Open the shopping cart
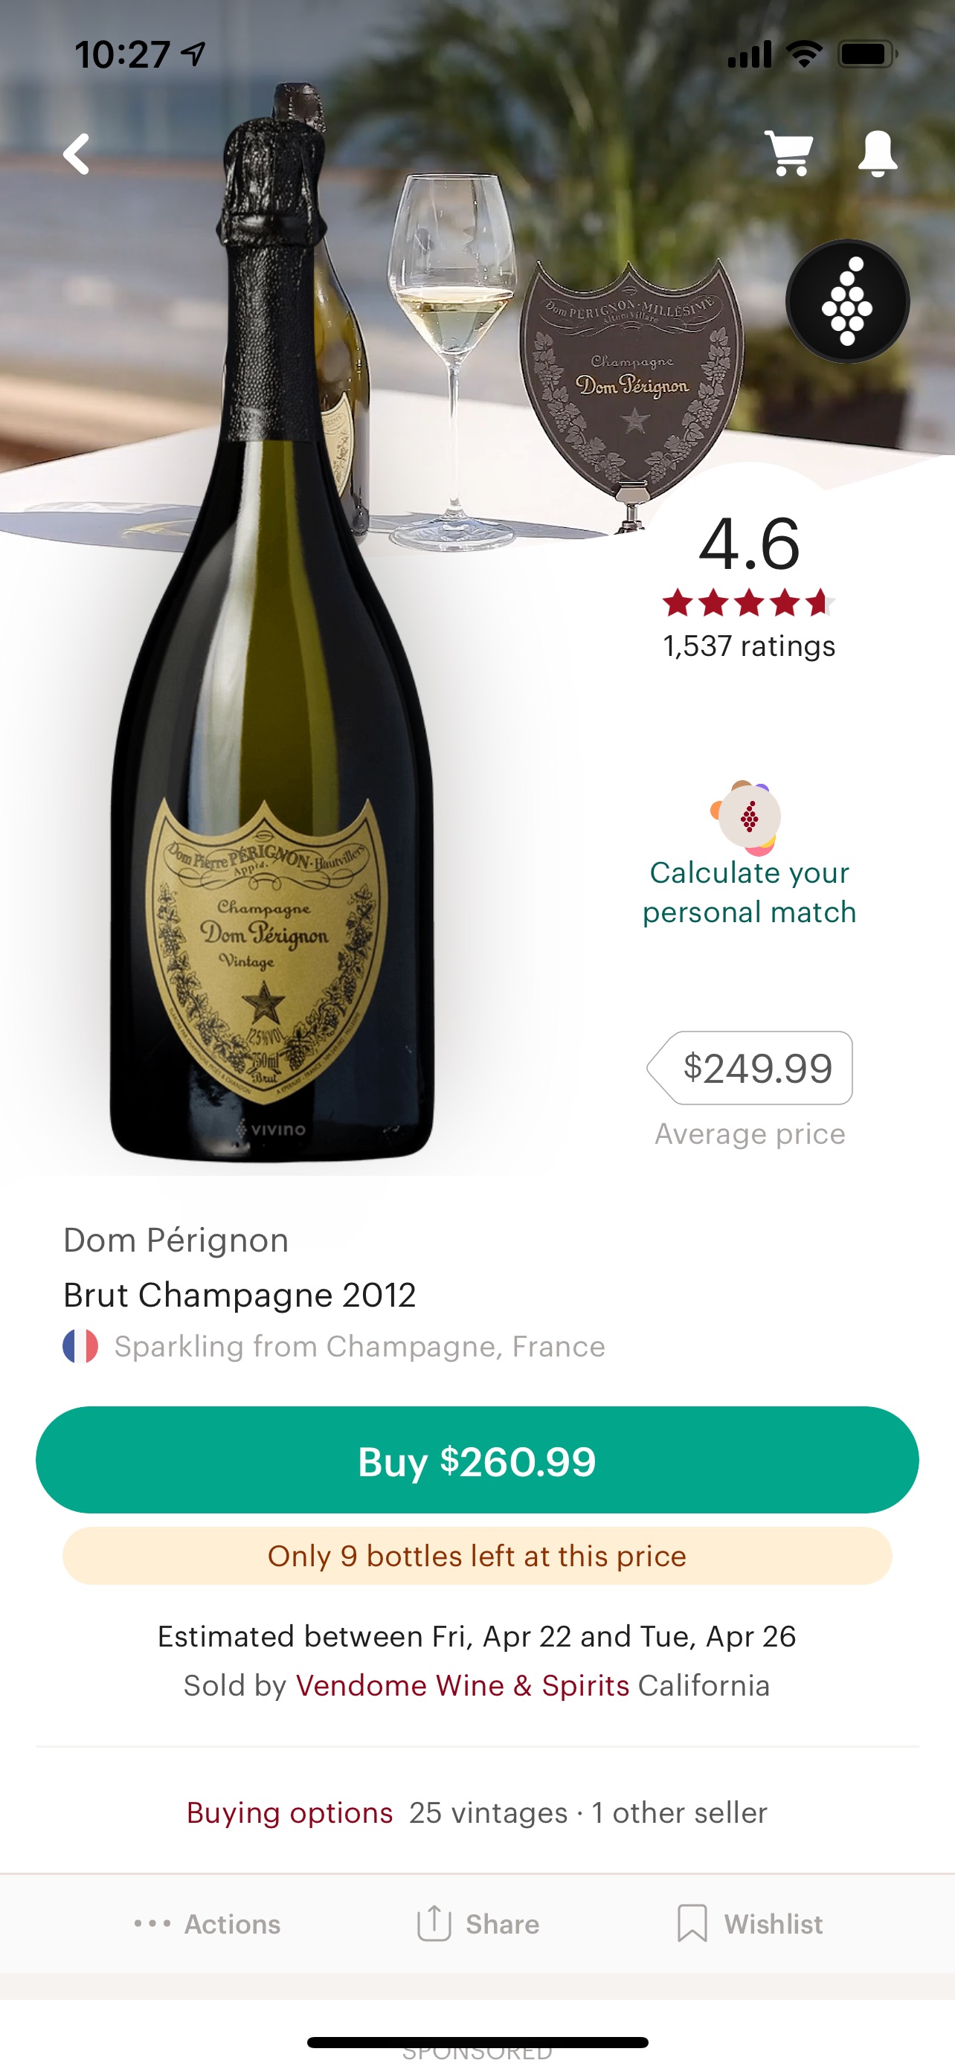Image resolution: width=955 pixels, height=2066 pixels. 789,152
